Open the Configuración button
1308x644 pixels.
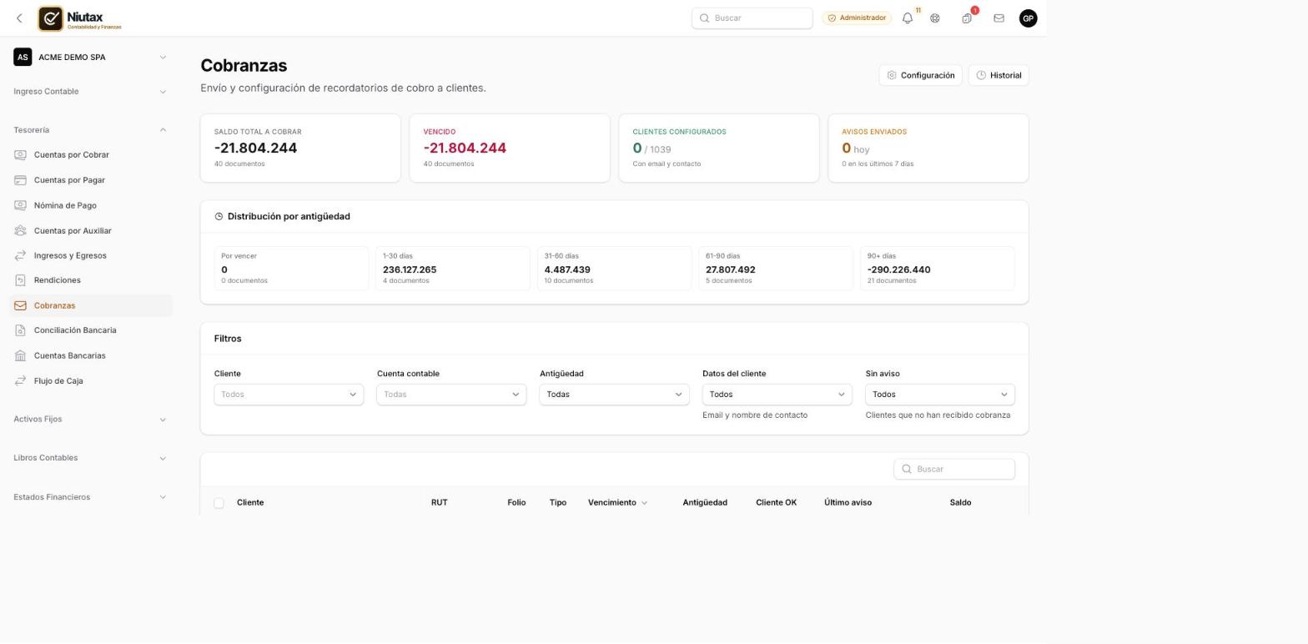(x=920, y=75)
